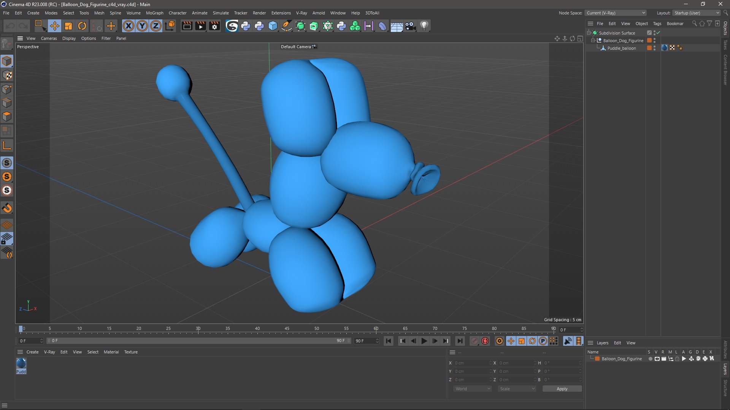Select the Move tool
This screenshot has height=410, width=730.
(54, 26)
